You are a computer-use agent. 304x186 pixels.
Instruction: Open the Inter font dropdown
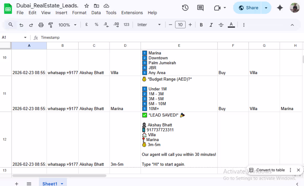(x=149, y=25)
